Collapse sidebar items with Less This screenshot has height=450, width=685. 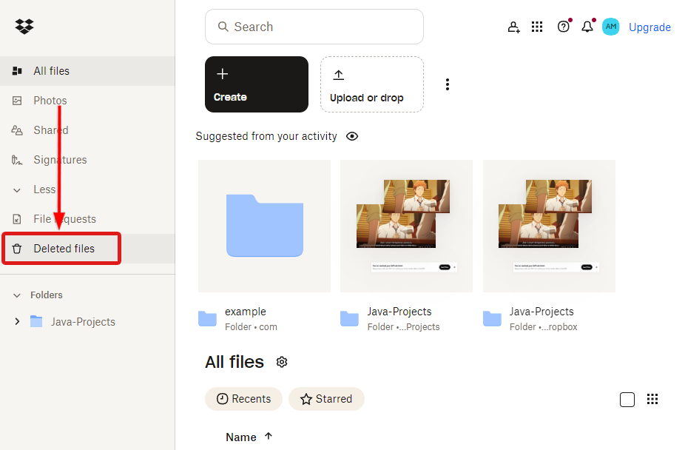pyautogui.click(x=87, y=189)
